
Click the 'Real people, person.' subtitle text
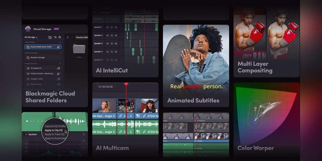[x=197, y=87]
